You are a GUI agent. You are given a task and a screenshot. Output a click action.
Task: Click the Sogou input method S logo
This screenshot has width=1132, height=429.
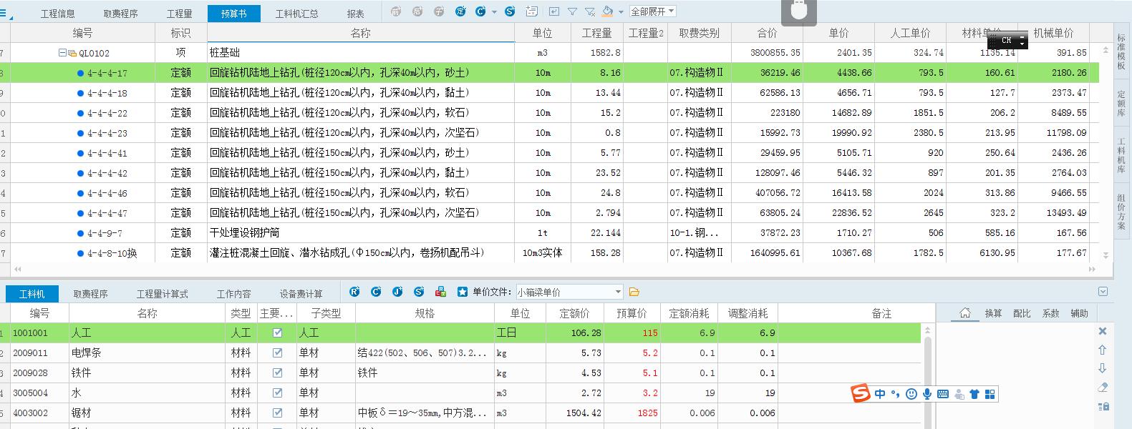[x=861, y=393]
